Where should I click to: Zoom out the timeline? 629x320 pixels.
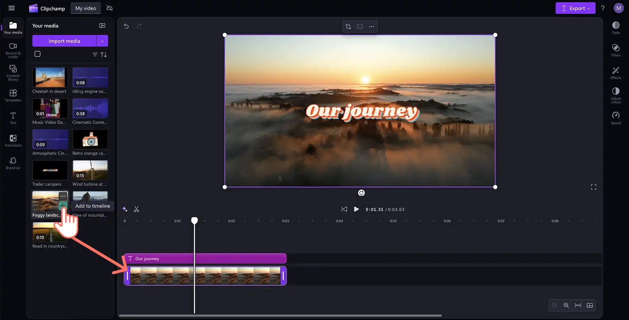555,305
